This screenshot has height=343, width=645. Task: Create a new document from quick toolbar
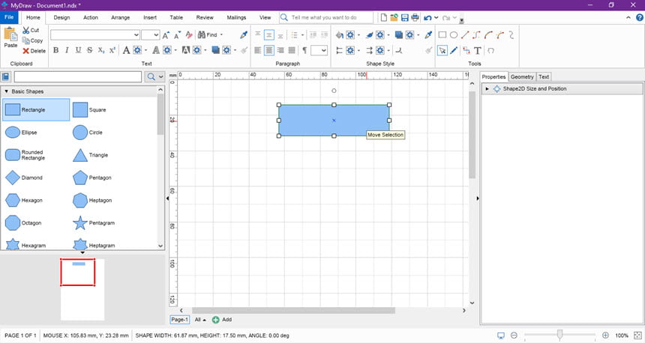click(x=383, y=18)
